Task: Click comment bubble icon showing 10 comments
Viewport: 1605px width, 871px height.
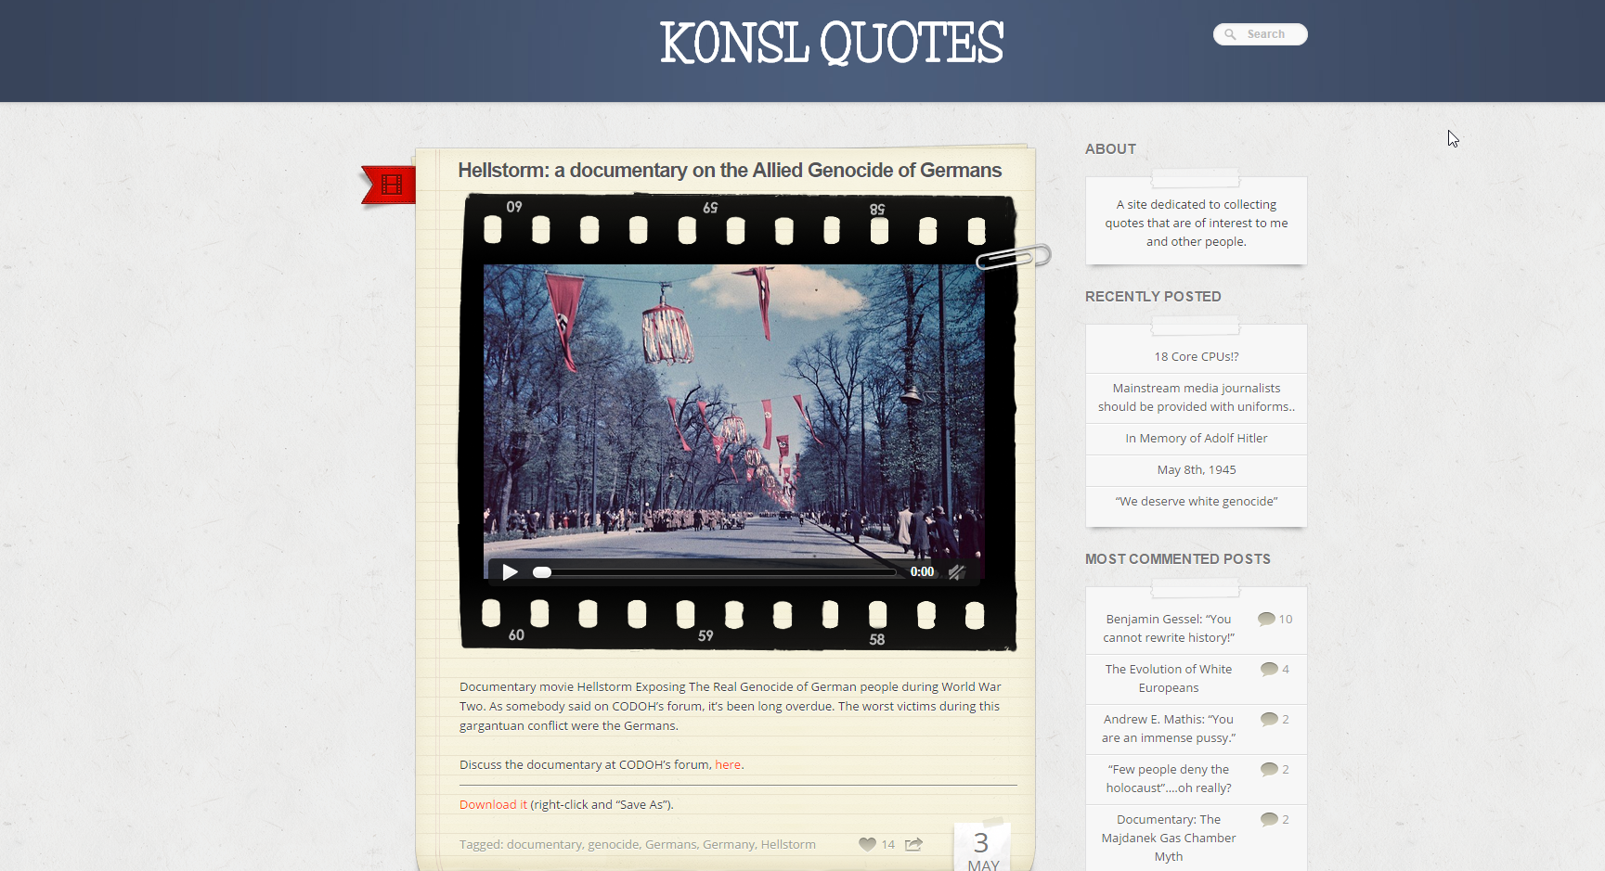Action: click(1266, 619)
